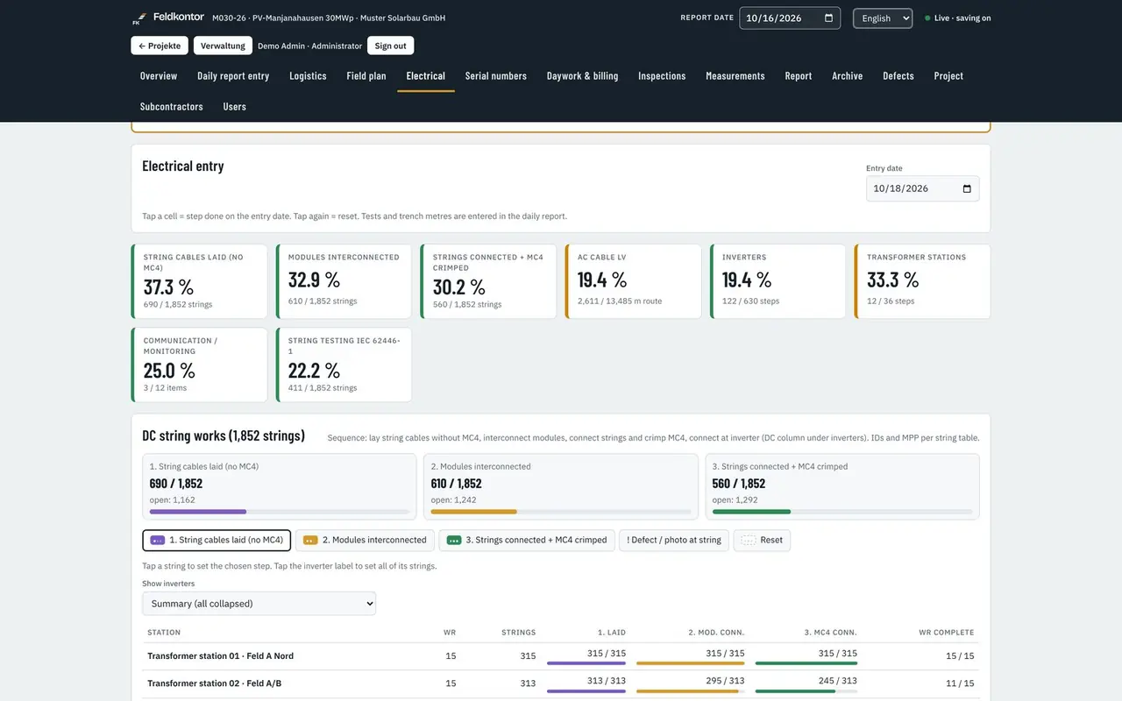Screen dimensions: 1122x701
Task: Open calendar picker in Report date field
Action: pyautogui.click(x=828, y=18)
